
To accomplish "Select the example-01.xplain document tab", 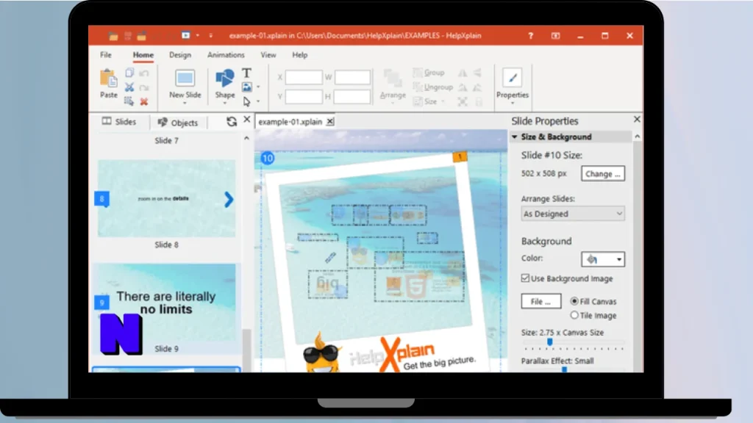I will [290, 122].
